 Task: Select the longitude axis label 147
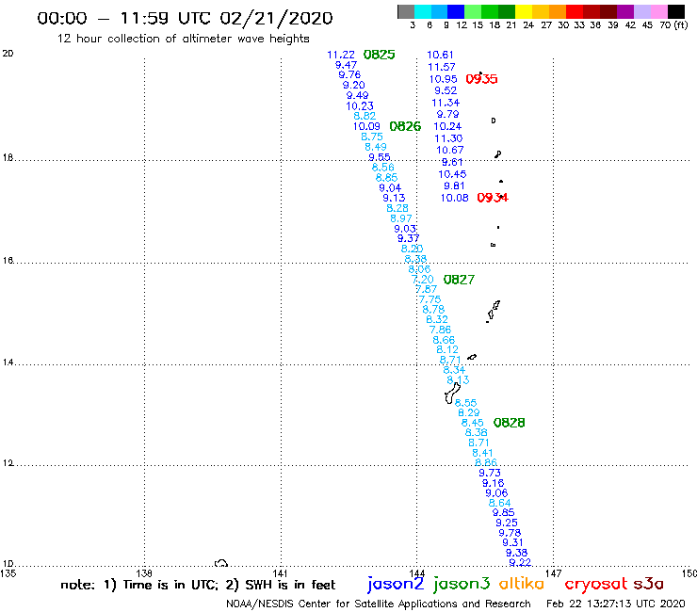tap(553, 573)
